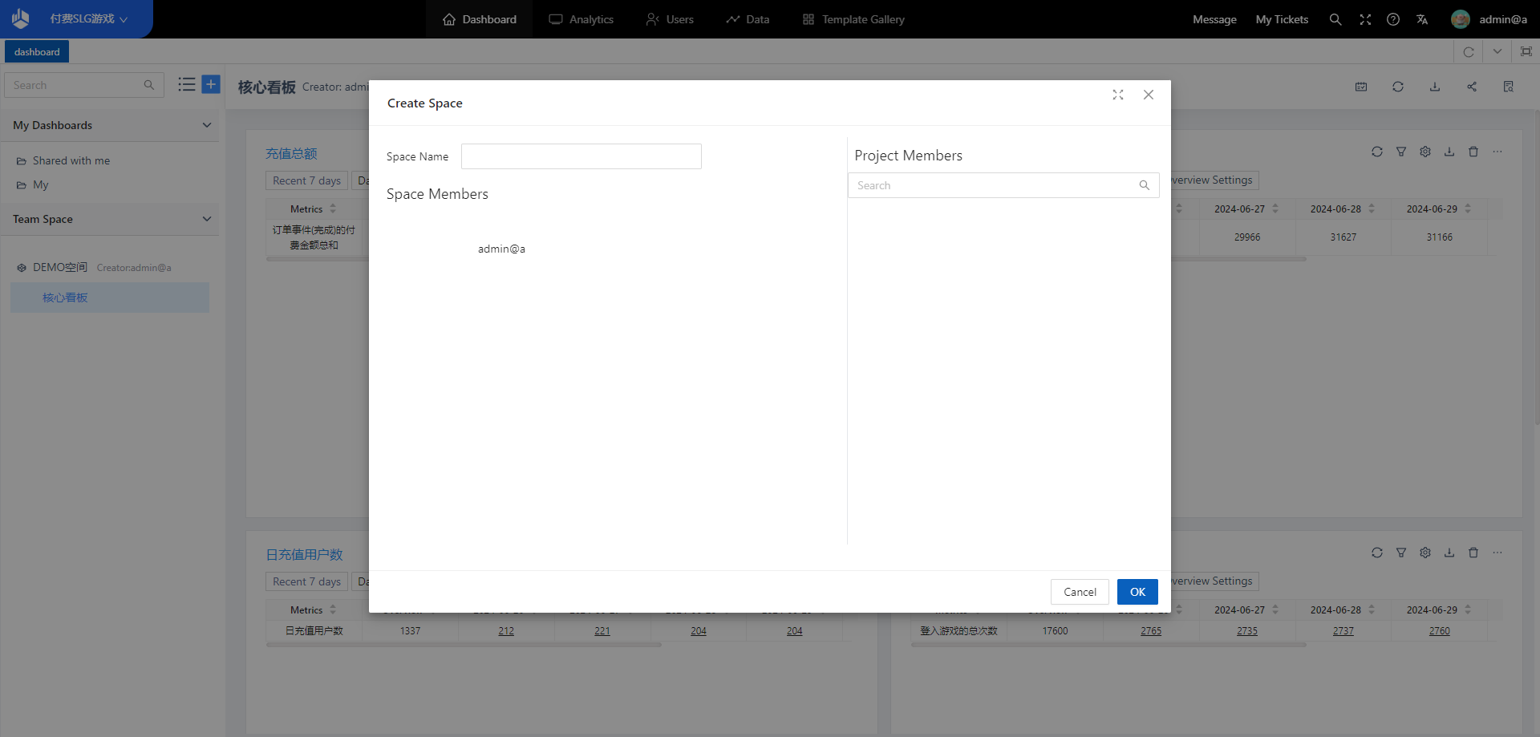Click the Space Name input field
Viewport: 1540px width, 737px height.
(581, 156)
